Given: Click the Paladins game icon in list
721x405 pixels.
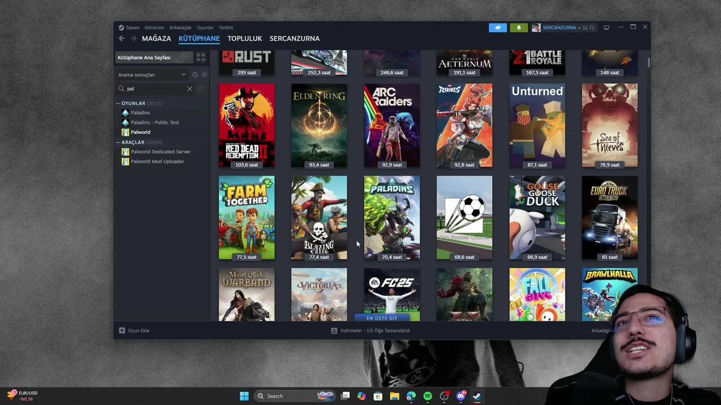Looking at the screenshot, I should pos(125,112).
